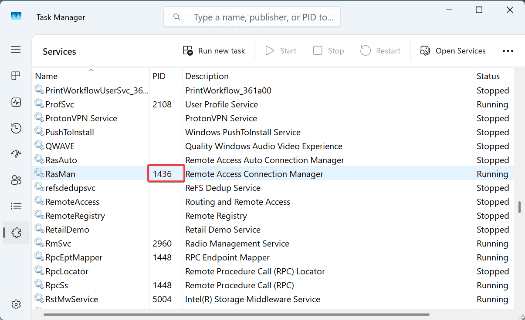Click the search box field

point(252,17)
